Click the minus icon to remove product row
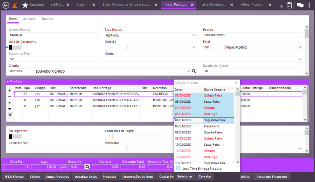 pyautogui.click(x=10, y=96)
